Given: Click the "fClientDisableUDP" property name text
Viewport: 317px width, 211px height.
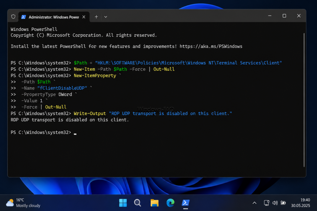Looking at the screenshot, I should coord(62,88).
